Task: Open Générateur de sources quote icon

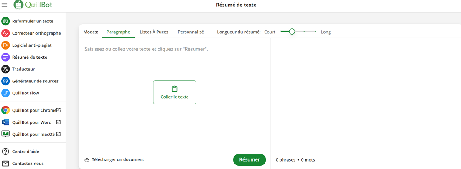Action: point(5,81)
